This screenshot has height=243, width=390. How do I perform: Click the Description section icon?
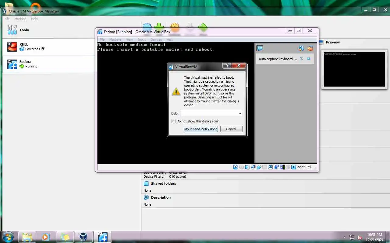[x=146, y=197]
